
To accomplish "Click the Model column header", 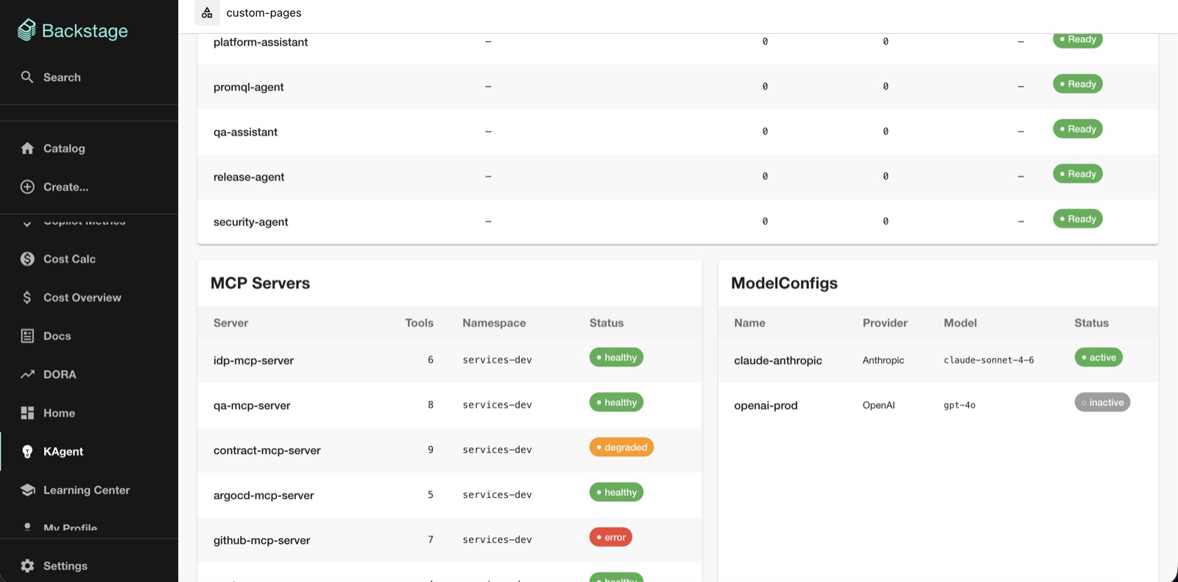I will coord(960,323).
